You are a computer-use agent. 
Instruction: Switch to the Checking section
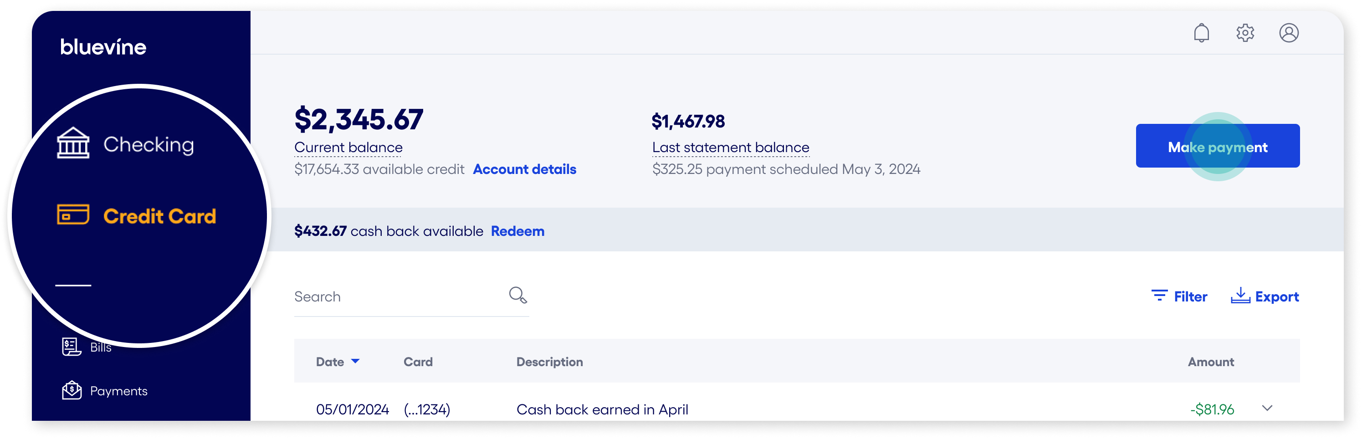(148, 144)
